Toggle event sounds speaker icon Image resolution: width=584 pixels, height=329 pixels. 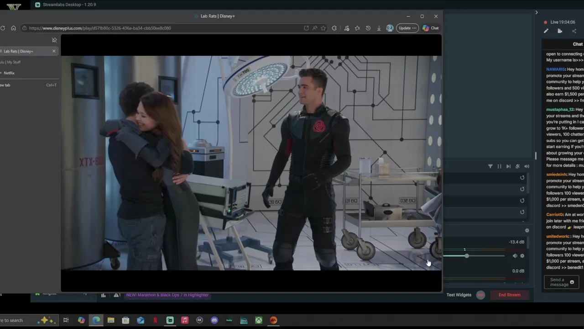coord(527,166)
